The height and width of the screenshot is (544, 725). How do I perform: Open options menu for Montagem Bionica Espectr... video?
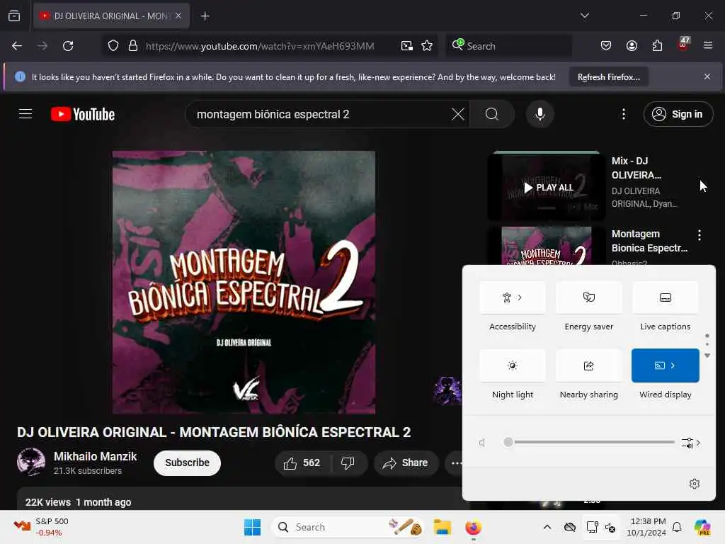point(700,235)
